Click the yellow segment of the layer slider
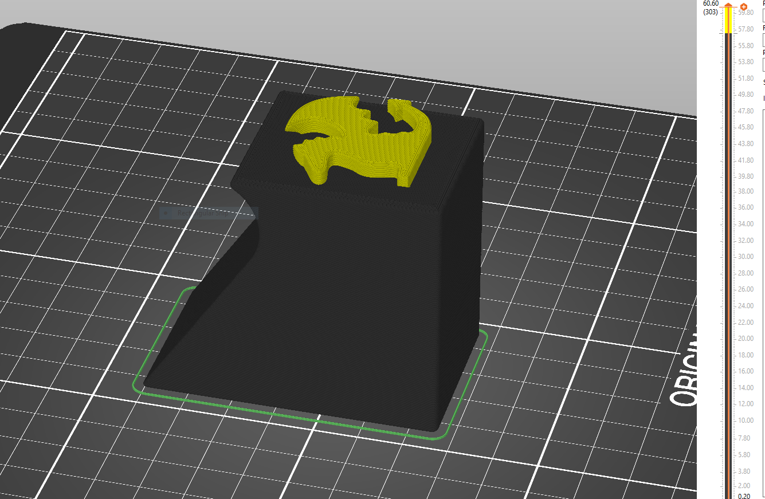This screenshot has height=499, width=765. tap(728, 21)
